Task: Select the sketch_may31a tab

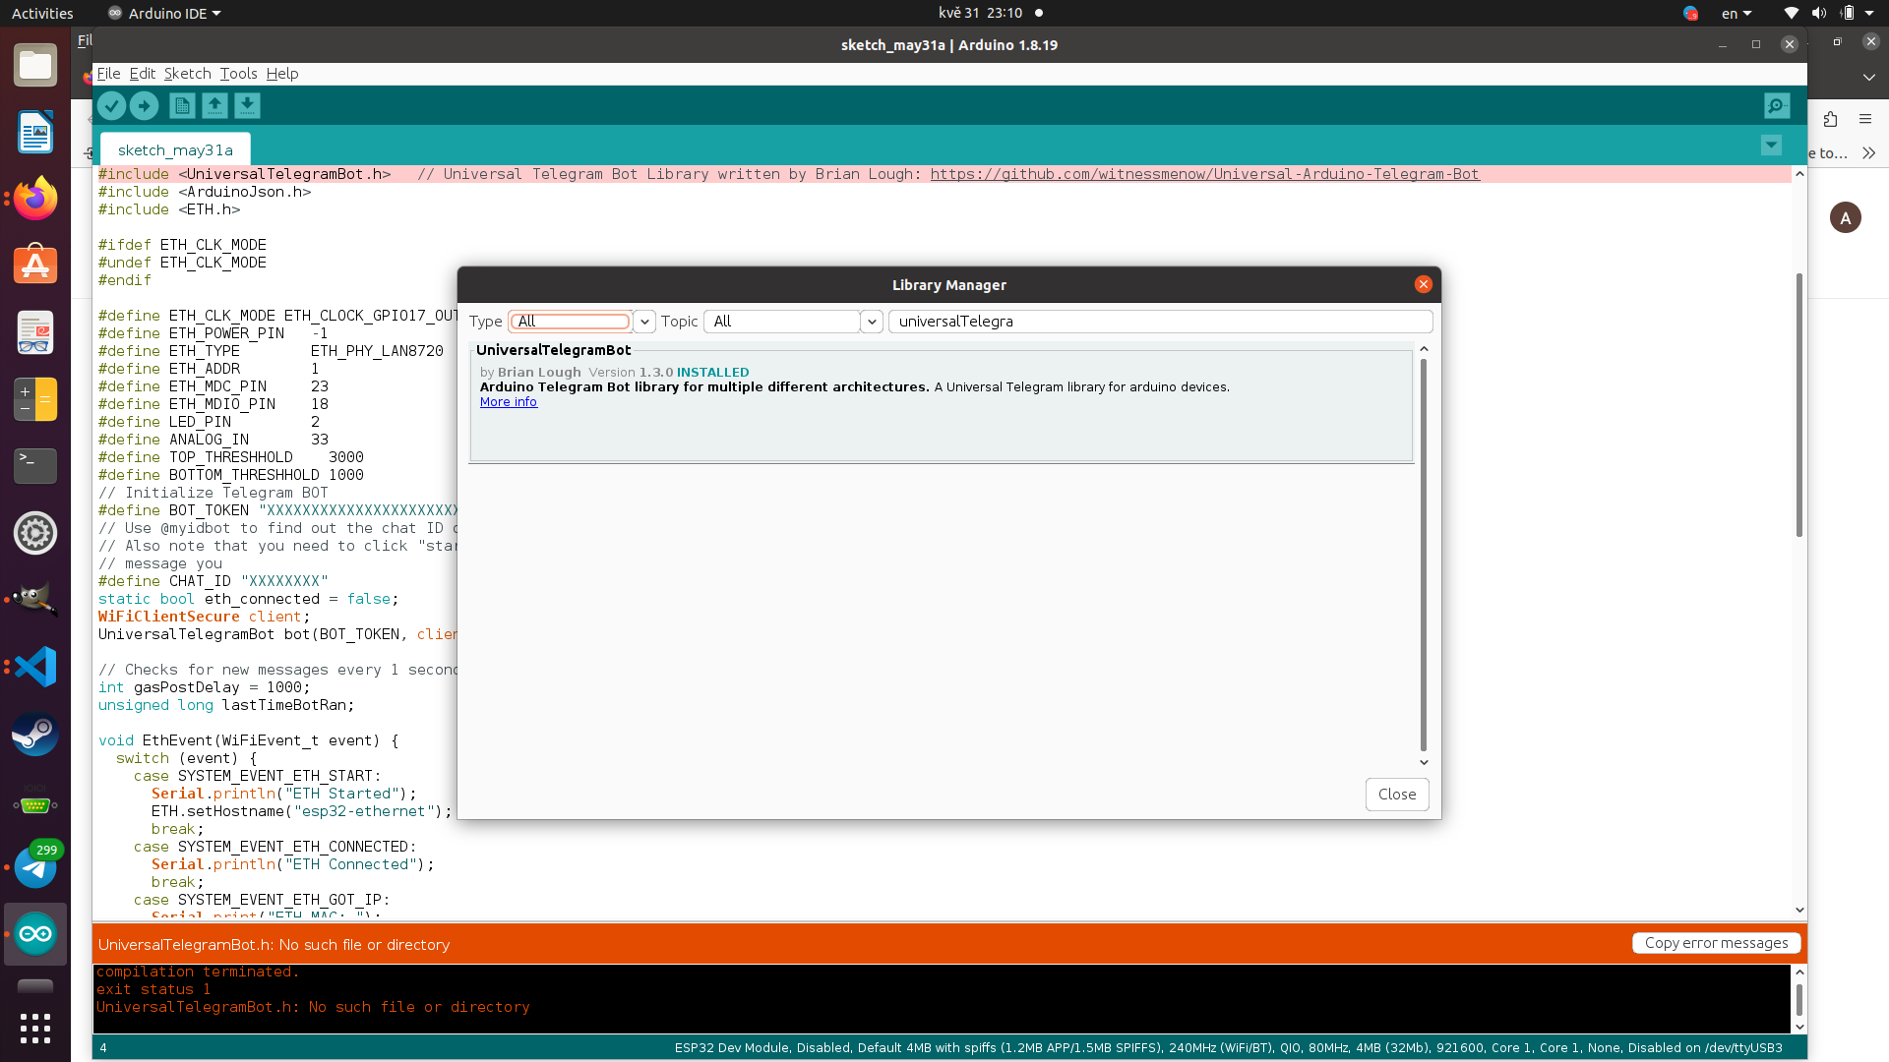Action: (175, 150)
